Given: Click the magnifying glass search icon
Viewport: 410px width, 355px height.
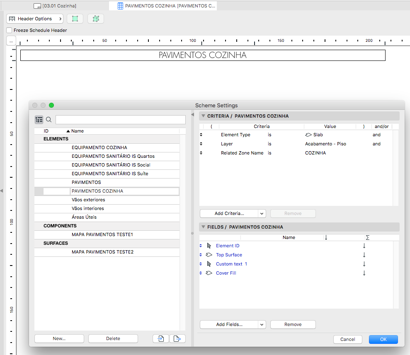Looking at the screenshot, I should click(x=49, y=120).
